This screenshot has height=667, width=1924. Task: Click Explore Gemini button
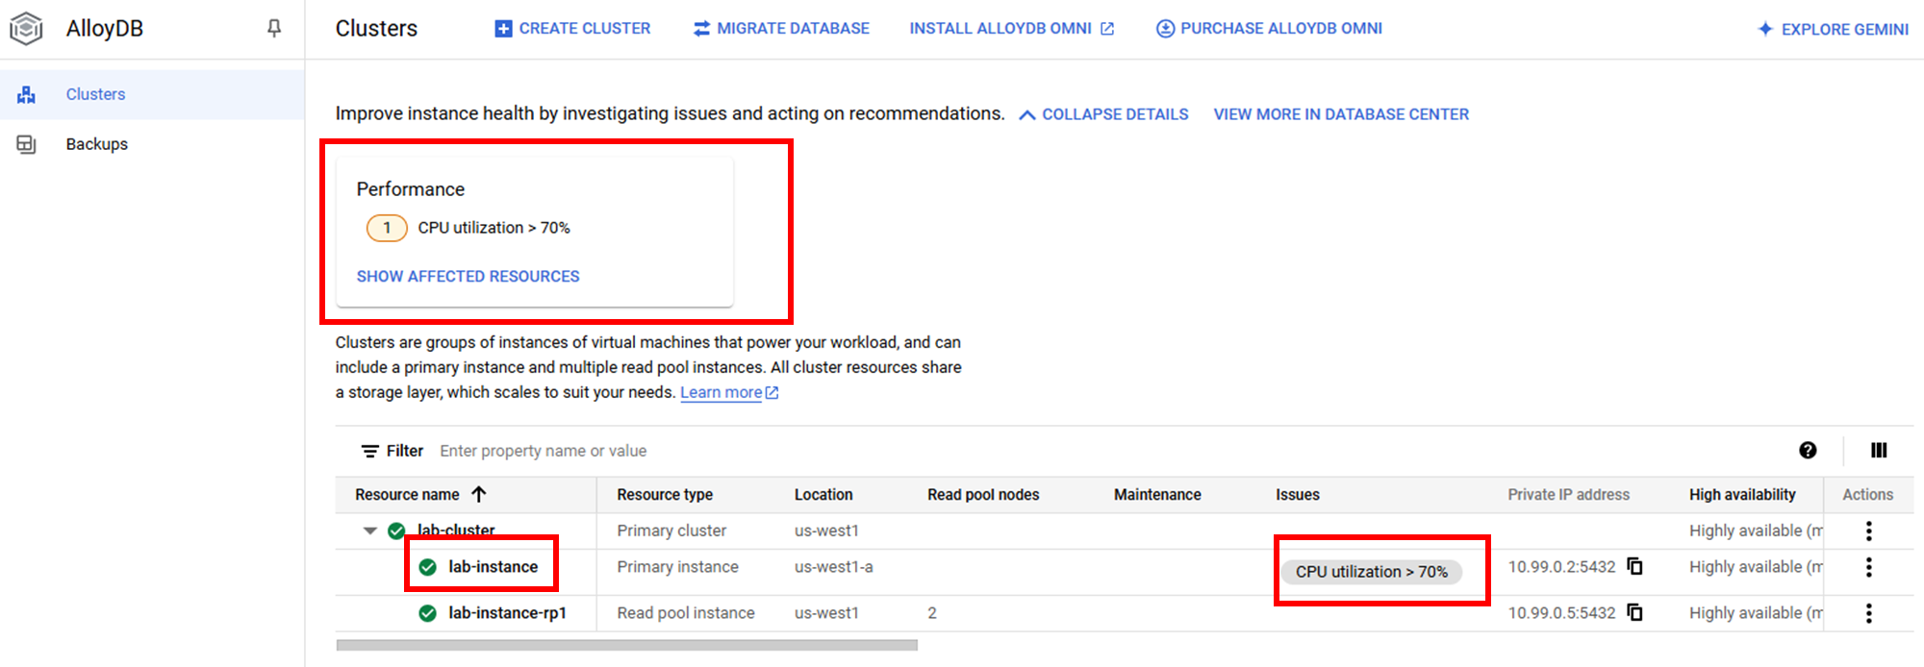pyautogui.click(x=1833, y=30)
